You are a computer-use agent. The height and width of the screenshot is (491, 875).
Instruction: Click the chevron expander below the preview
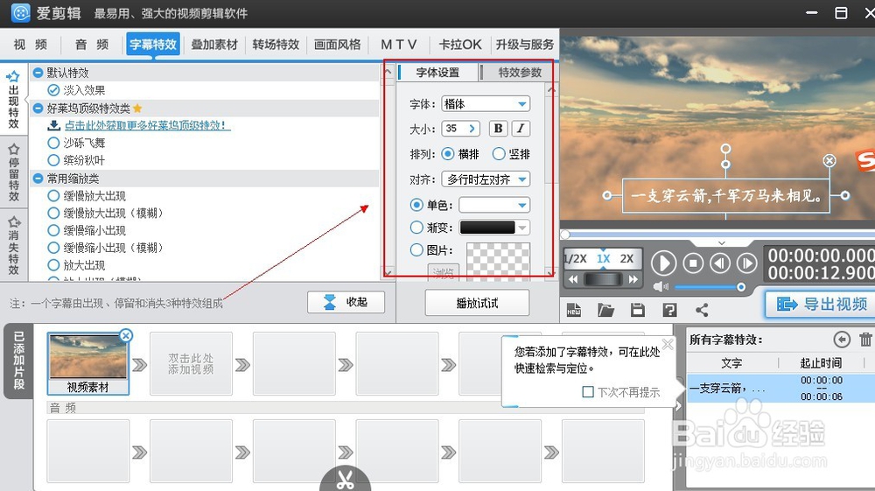(x=722, y=243)
